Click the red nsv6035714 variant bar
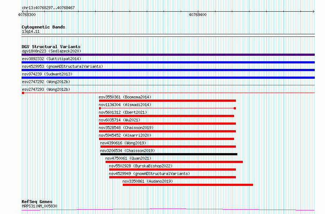Image resolution: width=325 pixels, height=214 pixels. (168, 124)
